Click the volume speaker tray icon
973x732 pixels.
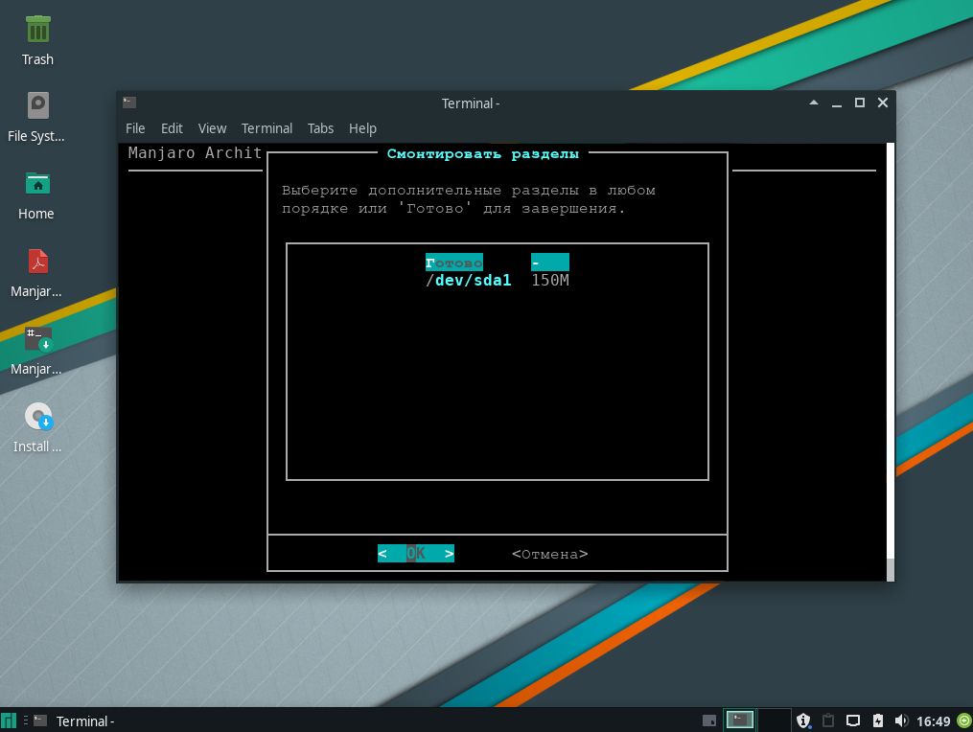pyautogui.click(x=901, y=721)
